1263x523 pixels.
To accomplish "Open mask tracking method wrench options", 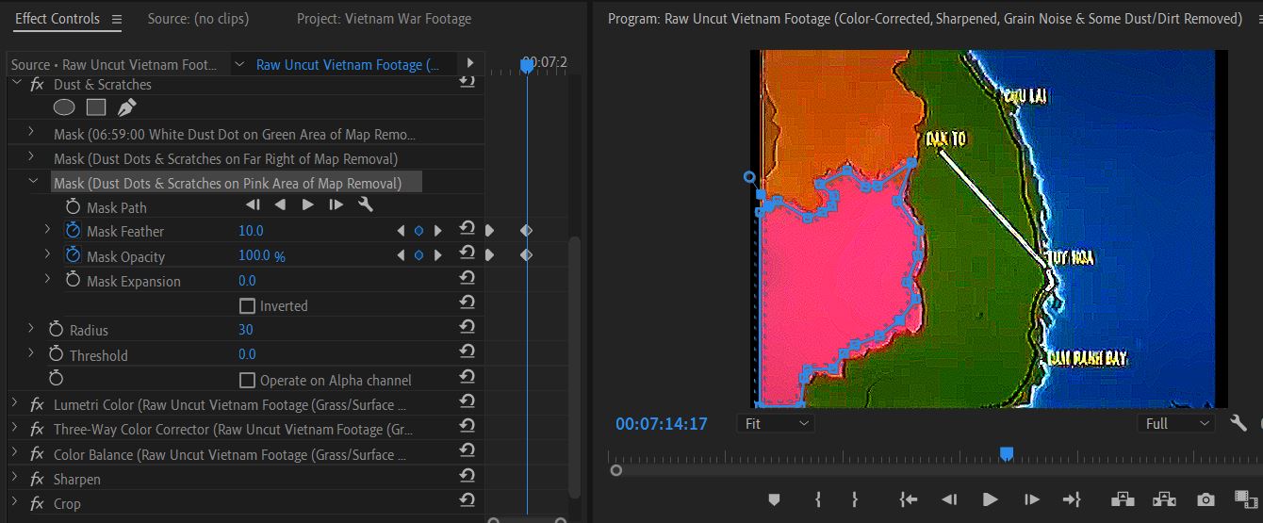I will 366,205.
